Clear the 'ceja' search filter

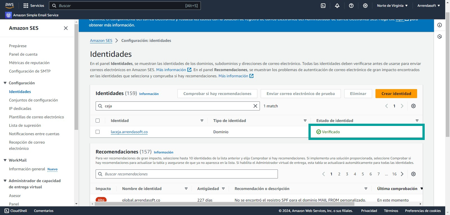click(x=255, y=106)
